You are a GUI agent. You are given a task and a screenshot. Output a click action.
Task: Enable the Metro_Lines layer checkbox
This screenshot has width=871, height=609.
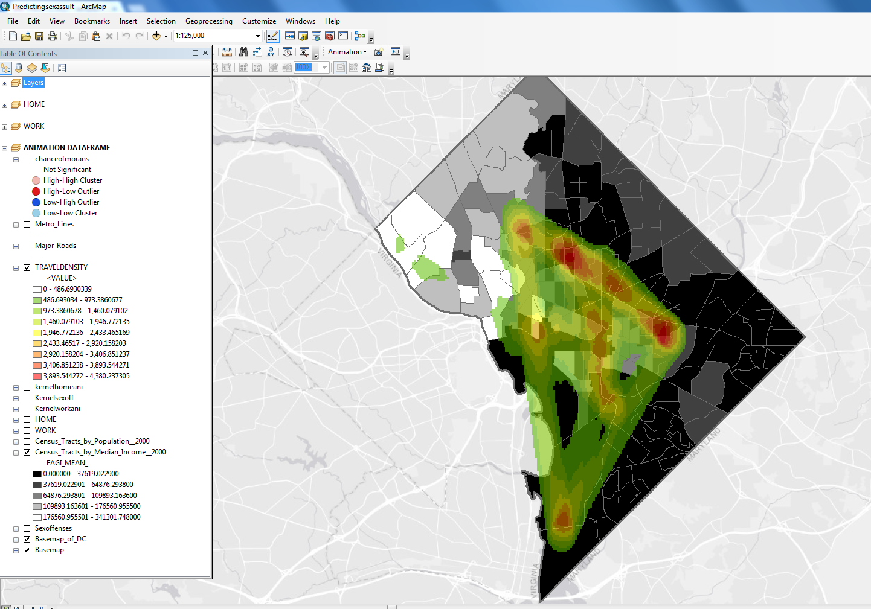[x=27, y=224]
